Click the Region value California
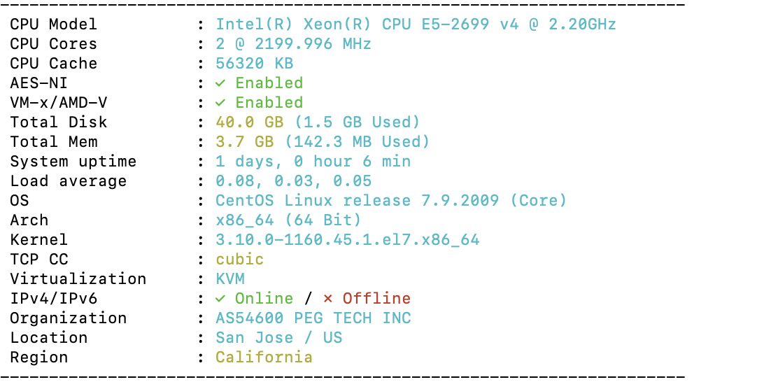Image resolution: width=757 pixels, height=382 pixels. 264,358
